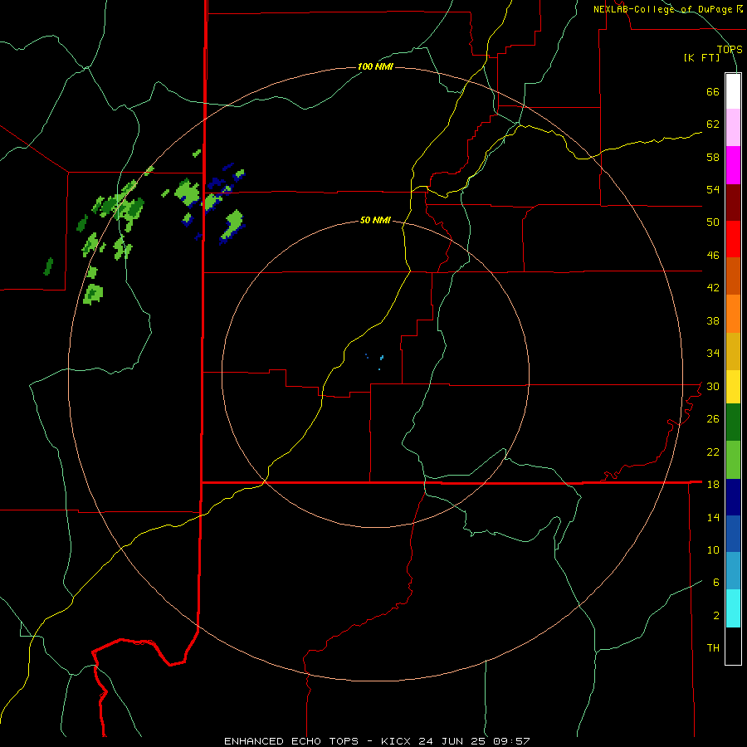747x747 pixels.
Task: Click the "58" scale value
Action: point(713,157)
